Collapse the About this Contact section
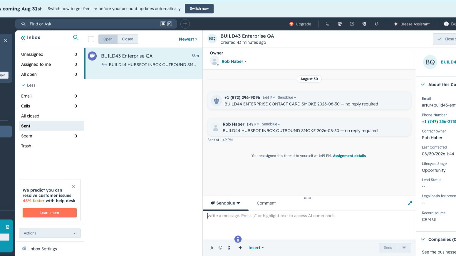Image resolution: width=456 pixels, height=256 pixels. [423, 85]
